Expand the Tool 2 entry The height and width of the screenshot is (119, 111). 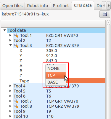click(x=10, y=40)
